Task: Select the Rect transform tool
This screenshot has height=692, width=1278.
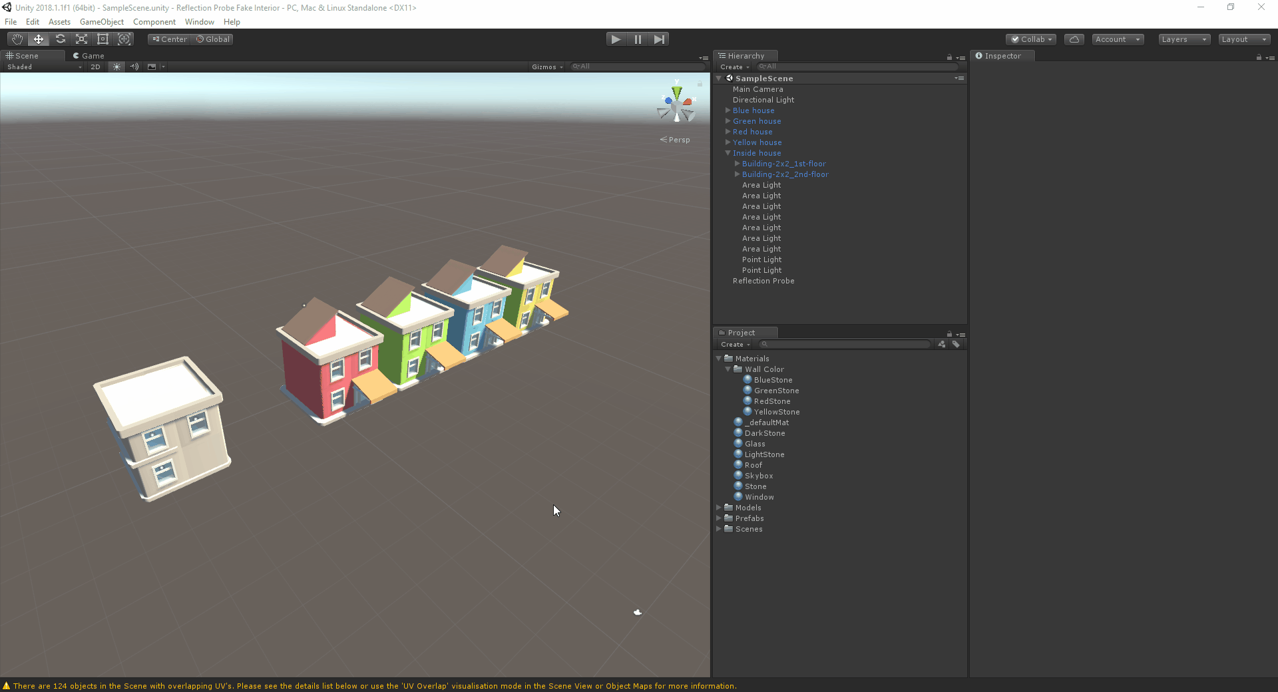Action: (x=103, y=39)
